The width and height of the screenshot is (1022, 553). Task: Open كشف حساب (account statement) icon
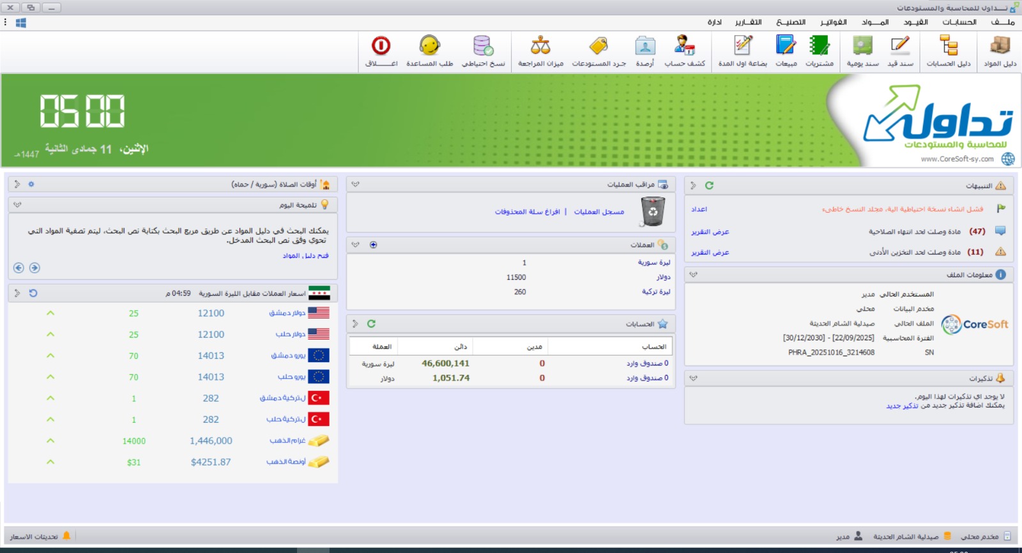click(684, 51)
